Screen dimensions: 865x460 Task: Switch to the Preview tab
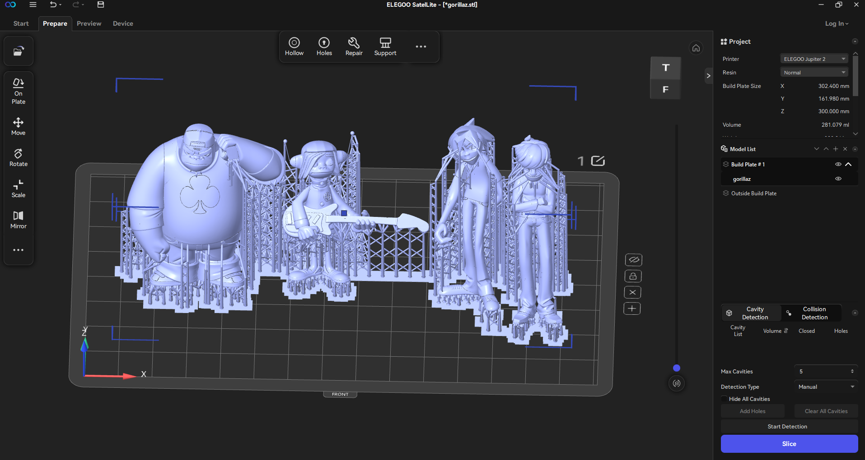pyautogui.click(x=89, y=23)
